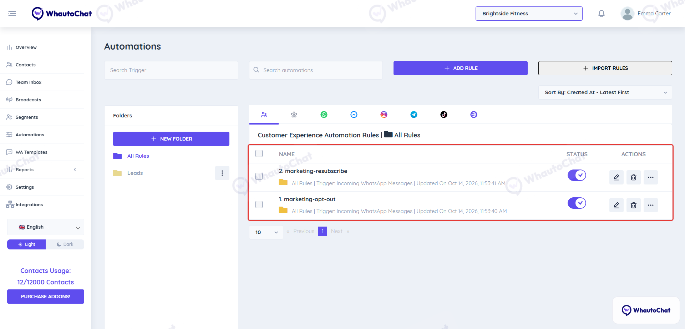Open the Sort By Created At dropdown
The width and height of the screenshot is (685, 329).
tap(605, 92)
